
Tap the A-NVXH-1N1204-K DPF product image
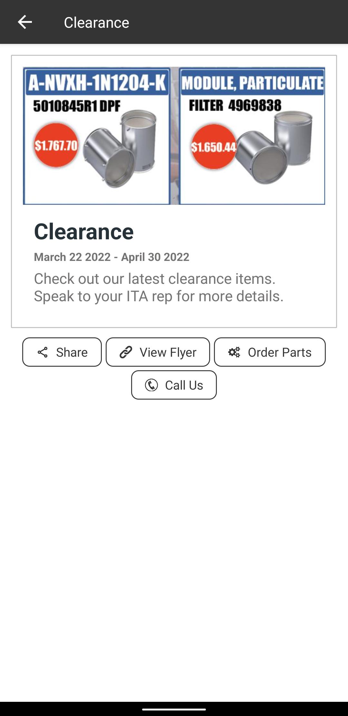[x=97, y=136]
